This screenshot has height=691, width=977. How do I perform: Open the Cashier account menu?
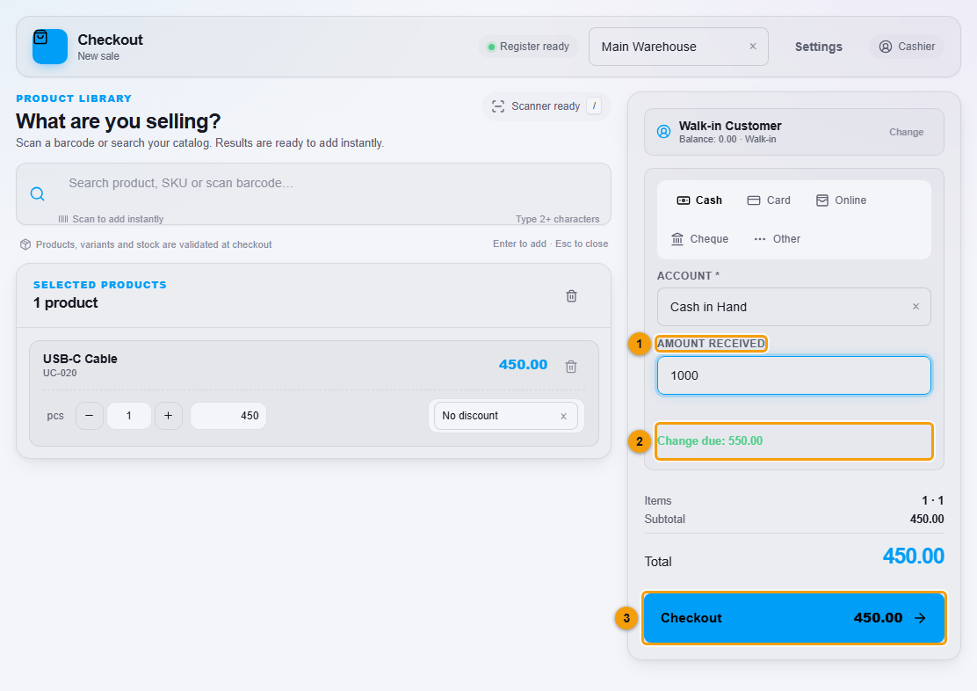point(907,47)
